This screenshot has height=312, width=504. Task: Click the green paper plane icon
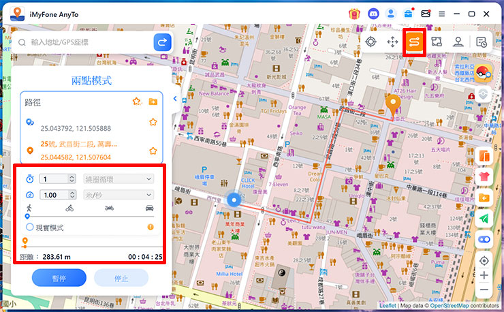tap(484, 219)
